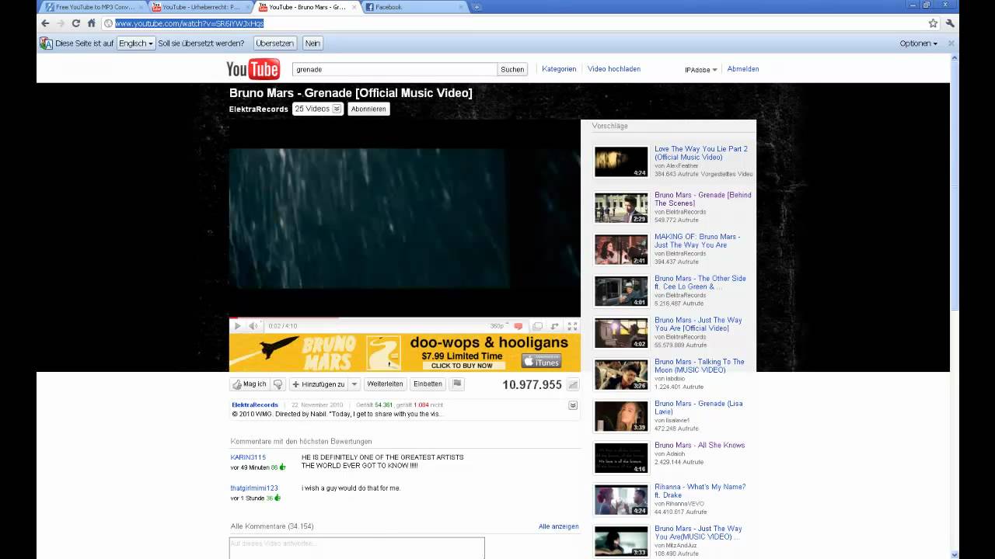The width and height of the screenshot is (995, 559).
Task: Go to the browser home page icon
Action: (x=92, y=23)
